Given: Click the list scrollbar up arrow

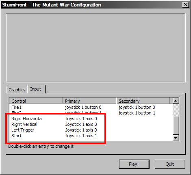Looking at the screenshot, I should (176, 101).
